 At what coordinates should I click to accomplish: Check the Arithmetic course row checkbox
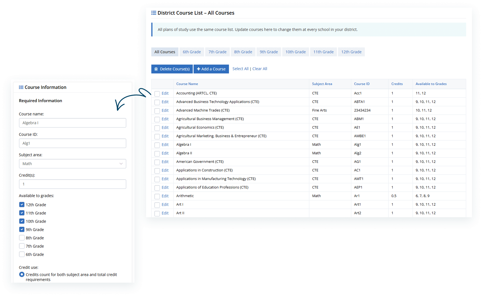(x=157, y=196)
